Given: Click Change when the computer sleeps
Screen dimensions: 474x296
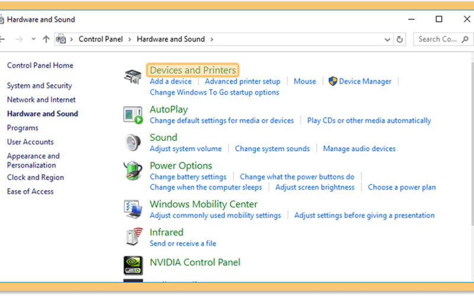Looking at the screenshot, I should click(206, 188).
